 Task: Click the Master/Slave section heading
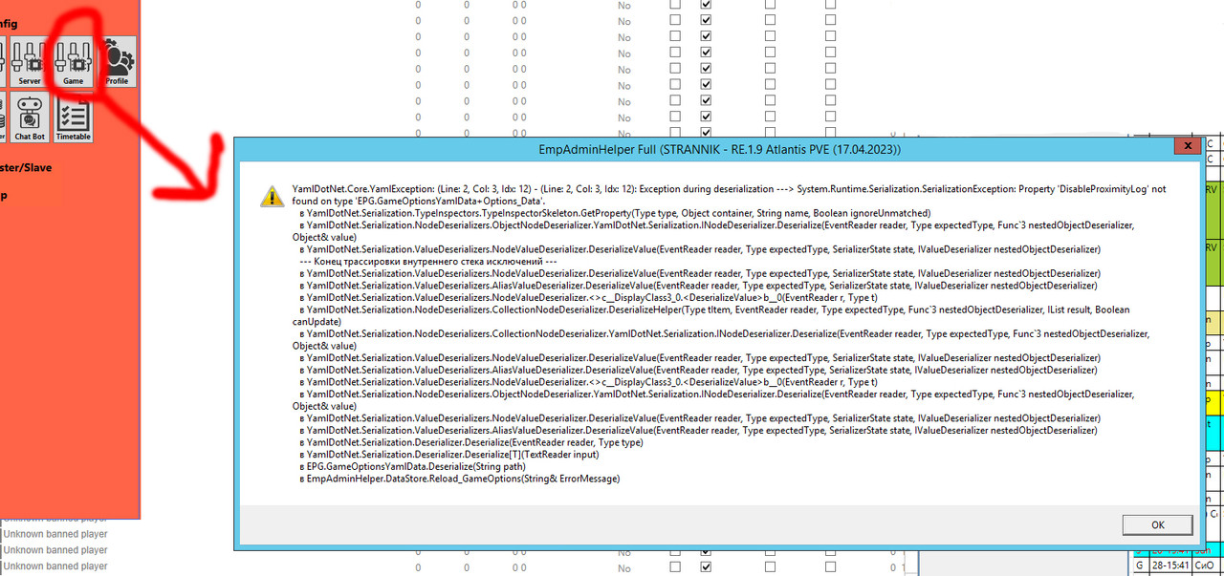click(27, 167)
